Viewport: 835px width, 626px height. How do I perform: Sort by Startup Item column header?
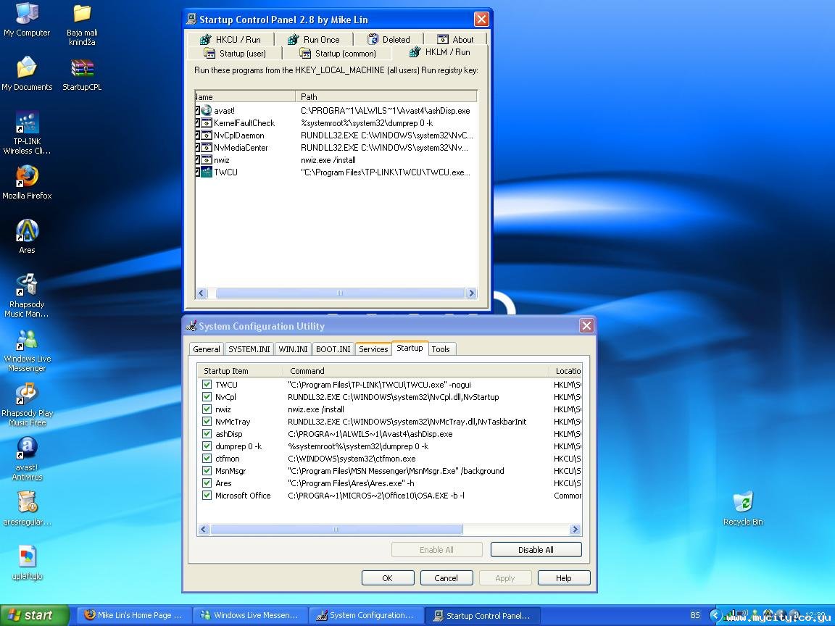point(240,370)
